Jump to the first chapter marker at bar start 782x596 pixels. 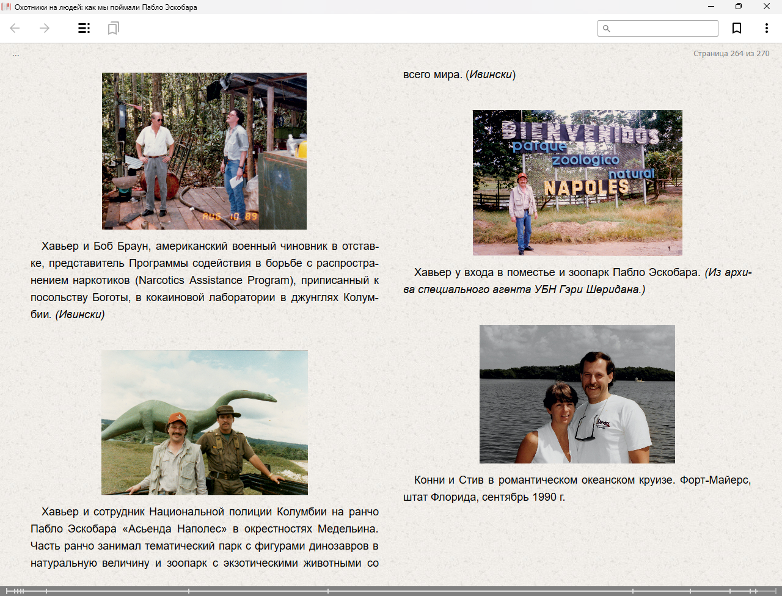tap(7, 591)
